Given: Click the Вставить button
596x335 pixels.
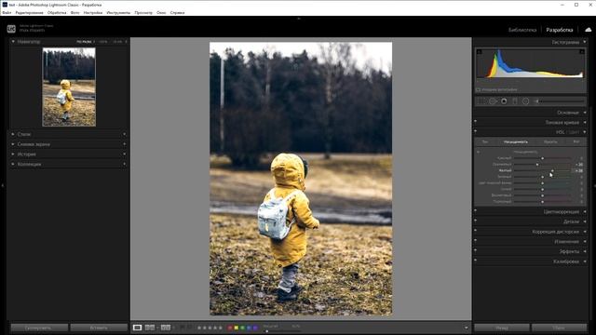Looking at the screenshot, I should coord(99,328).
